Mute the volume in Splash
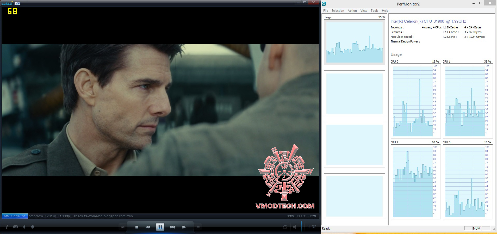The width and height of the screenshot is (497, 234). click(x=295, y=227)
